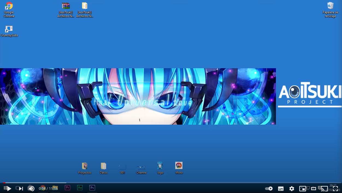The height and width of the screenshot is (193, 342).
Task: Open the Google Chrome desktop shortcut
Action: 9,10
